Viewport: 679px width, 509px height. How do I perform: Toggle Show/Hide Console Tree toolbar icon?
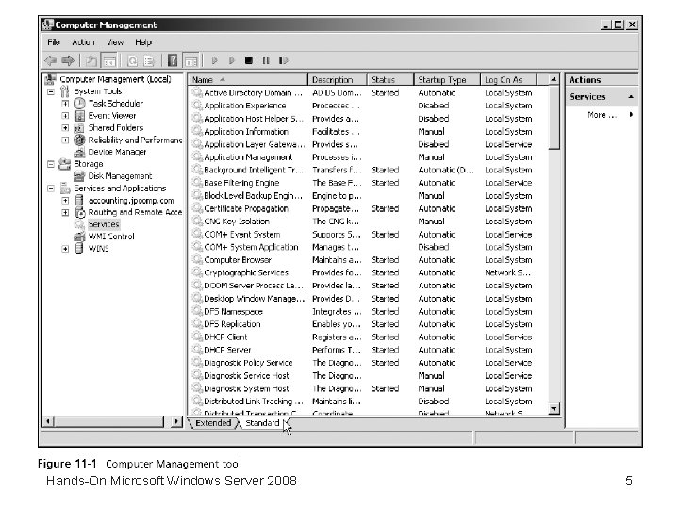click(x=108, y=60)
